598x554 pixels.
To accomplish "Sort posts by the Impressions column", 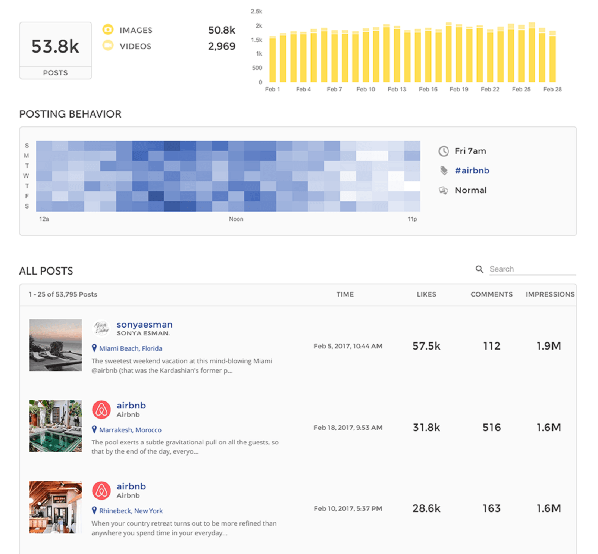I will click(x=550, y=294).
